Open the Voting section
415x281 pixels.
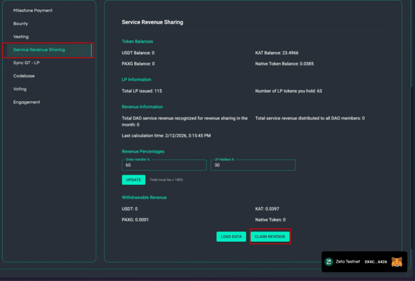click(20, 89)
